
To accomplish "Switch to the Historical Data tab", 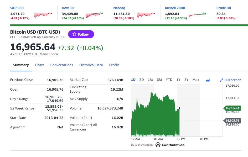I will pyautogui.click(x=91, y=65).
